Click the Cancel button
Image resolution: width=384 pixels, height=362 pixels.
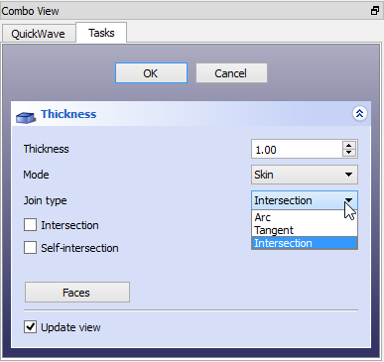pos(231,73)
